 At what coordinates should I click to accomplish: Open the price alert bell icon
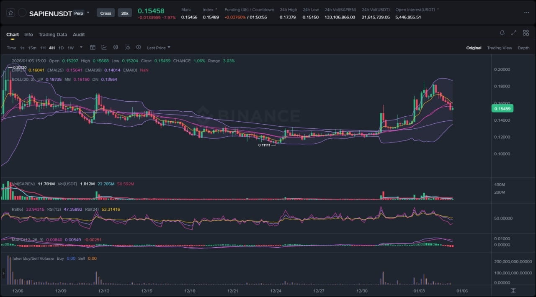[502, 33]
